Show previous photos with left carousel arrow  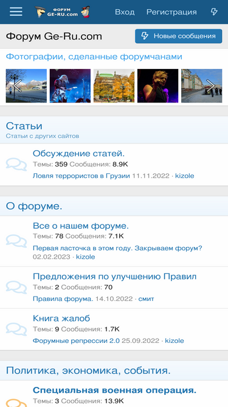click(x=17, y=85)
